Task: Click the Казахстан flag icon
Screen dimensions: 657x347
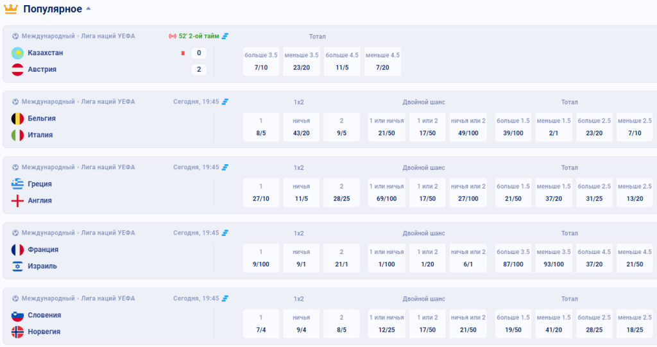Action: pyautogui.click(x=17, y=53)
